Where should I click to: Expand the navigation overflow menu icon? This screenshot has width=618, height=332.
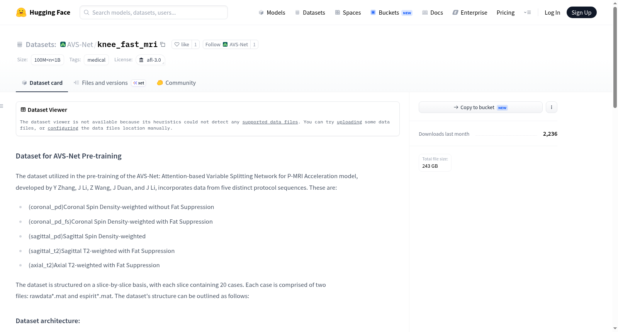[x=527, y=12]
